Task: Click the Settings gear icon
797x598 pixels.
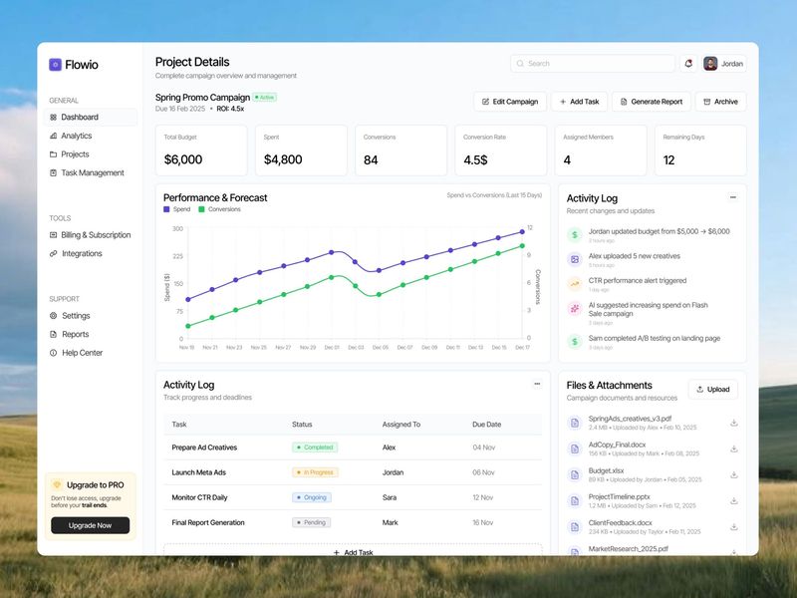Action: 52,316
